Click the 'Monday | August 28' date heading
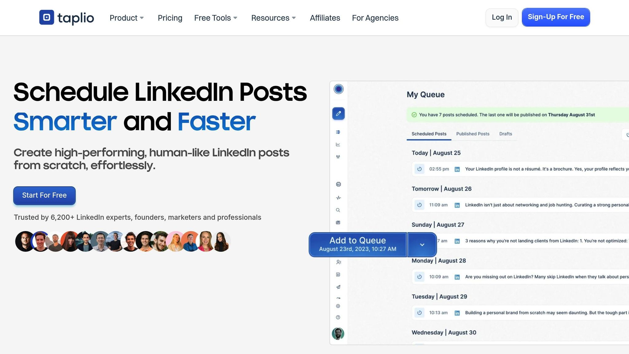This screenshot has height=354, width=629. coord(439,261)
